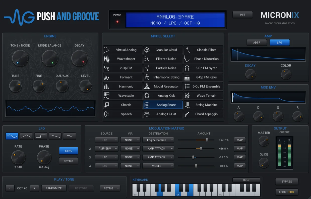Switch amp to LPG tab
This screenshot has height=199, width=311.
pos(280,42)
